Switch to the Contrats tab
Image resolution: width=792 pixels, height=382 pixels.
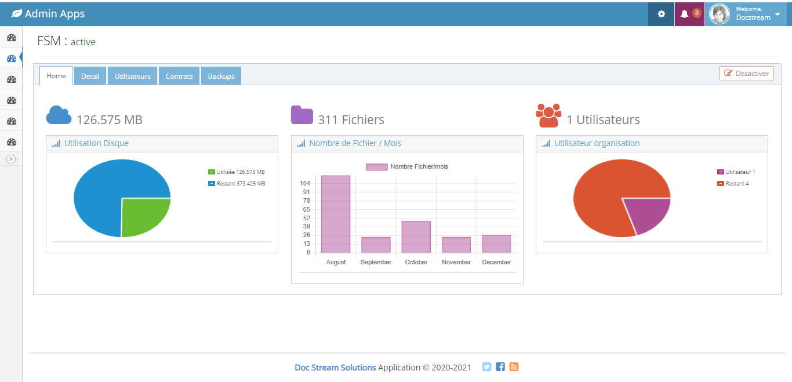tap(179, 76)
